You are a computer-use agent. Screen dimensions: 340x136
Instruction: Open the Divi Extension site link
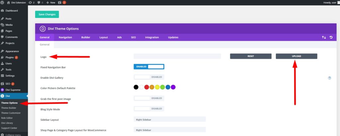pyautogui.click(x=16, y=3)
